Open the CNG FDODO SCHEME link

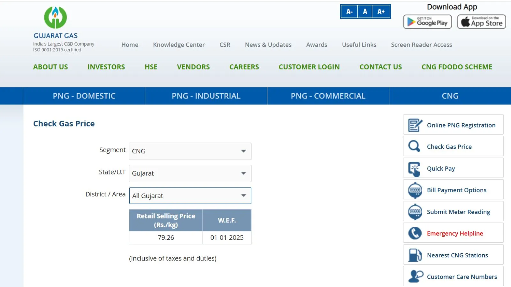[456, 67]
